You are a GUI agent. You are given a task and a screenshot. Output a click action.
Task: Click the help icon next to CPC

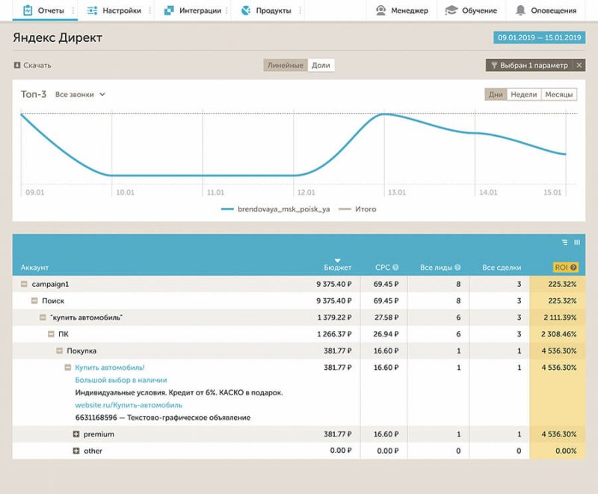click(x=395, y=267)
